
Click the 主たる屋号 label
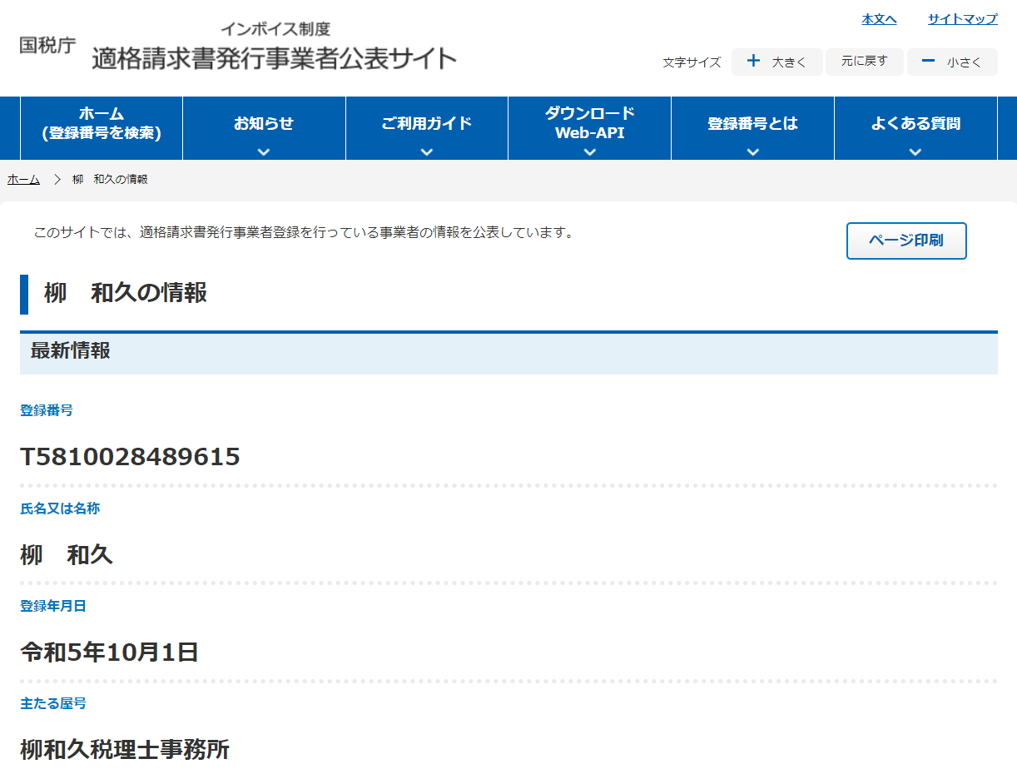tap(53, 704)
